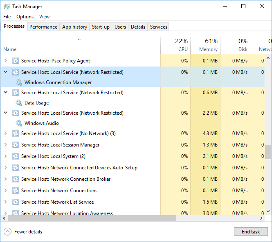
Task: Click gear icon for Network List Service
Action: pyautogui.click(x=16, y=202)
